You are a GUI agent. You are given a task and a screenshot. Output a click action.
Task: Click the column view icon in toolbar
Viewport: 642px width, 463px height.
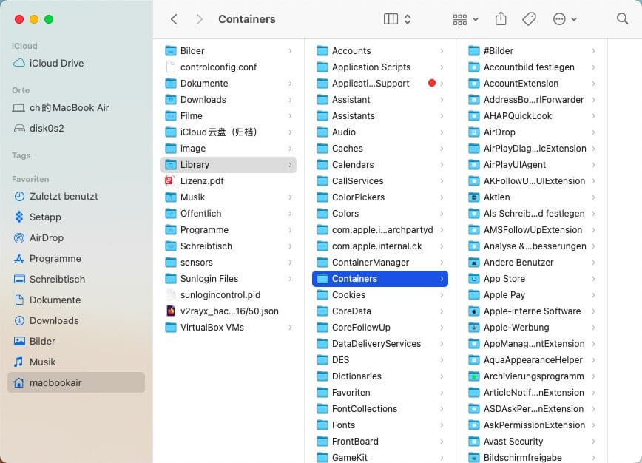[391, 19]
